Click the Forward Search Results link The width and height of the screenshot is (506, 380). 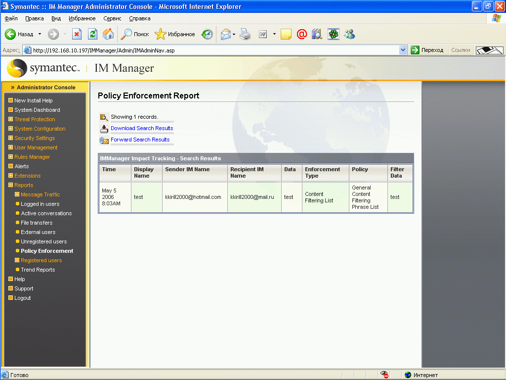coord(140,140)
